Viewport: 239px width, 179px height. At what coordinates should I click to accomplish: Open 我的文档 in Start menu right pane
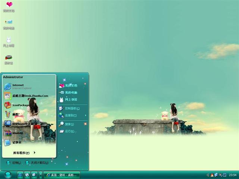click(68, 85)
